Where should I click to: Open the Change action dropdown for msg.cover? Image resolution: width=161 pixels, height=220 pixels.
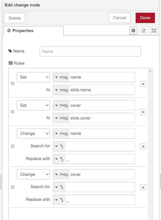pos(33,174)
